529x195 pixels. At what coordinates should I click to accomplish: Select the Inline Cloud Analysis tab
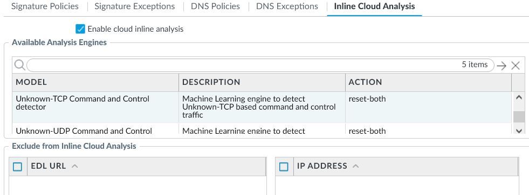coord(374,6)
